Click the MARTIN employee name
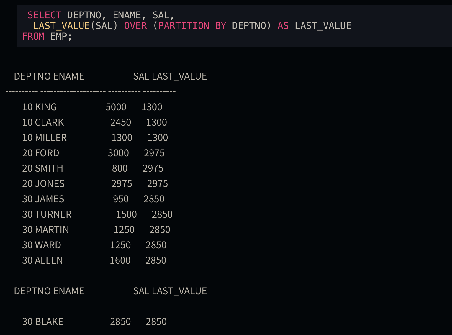 [x=52, y=229]
